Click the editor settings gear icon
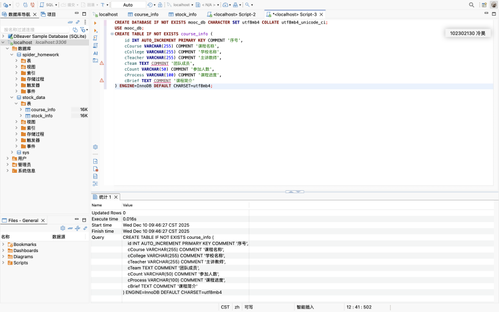 pyautogui.click(x=96, y=147)
